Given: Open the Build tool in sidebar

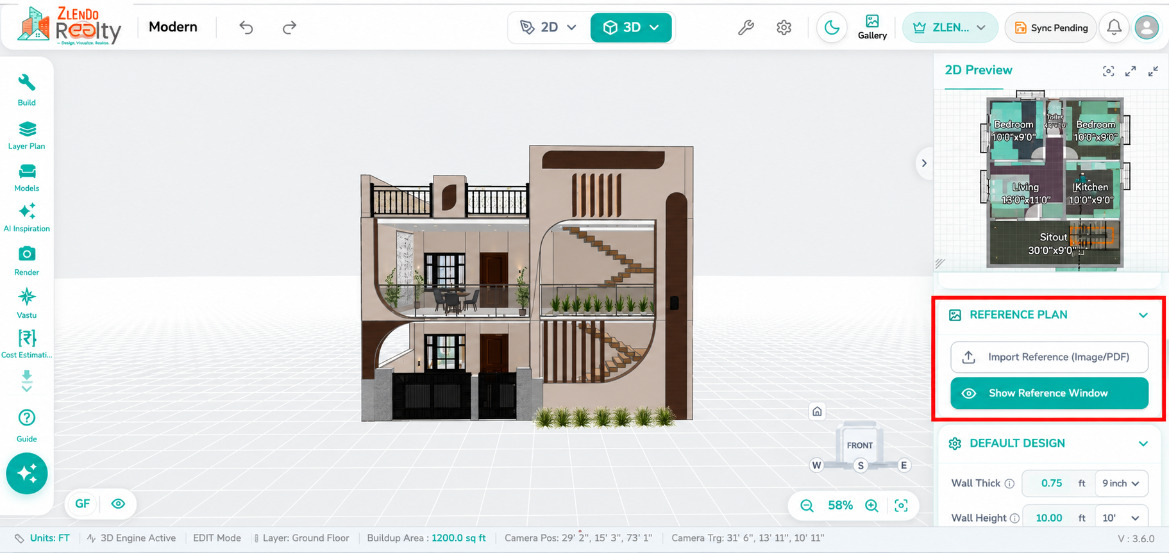Looking at the screenshot, I should (x=26, y=90).
